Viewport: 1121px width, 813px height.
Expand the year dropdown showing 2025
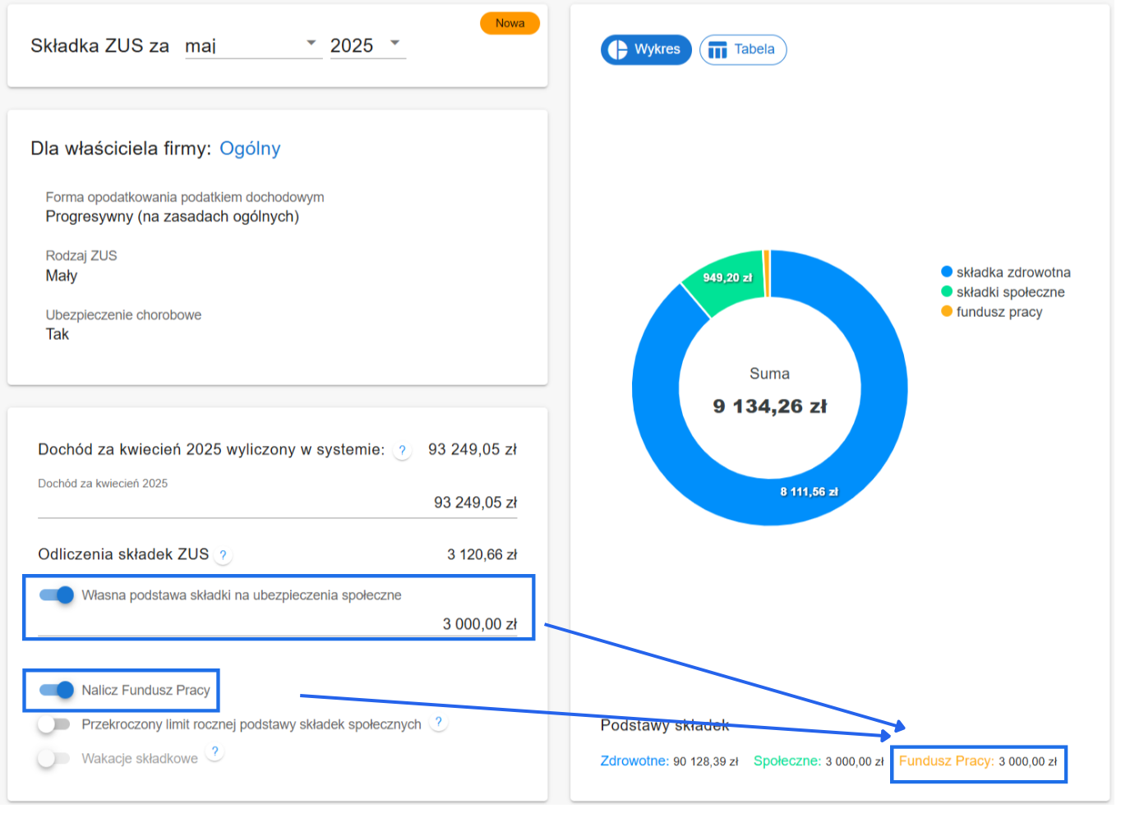[367, 45]
